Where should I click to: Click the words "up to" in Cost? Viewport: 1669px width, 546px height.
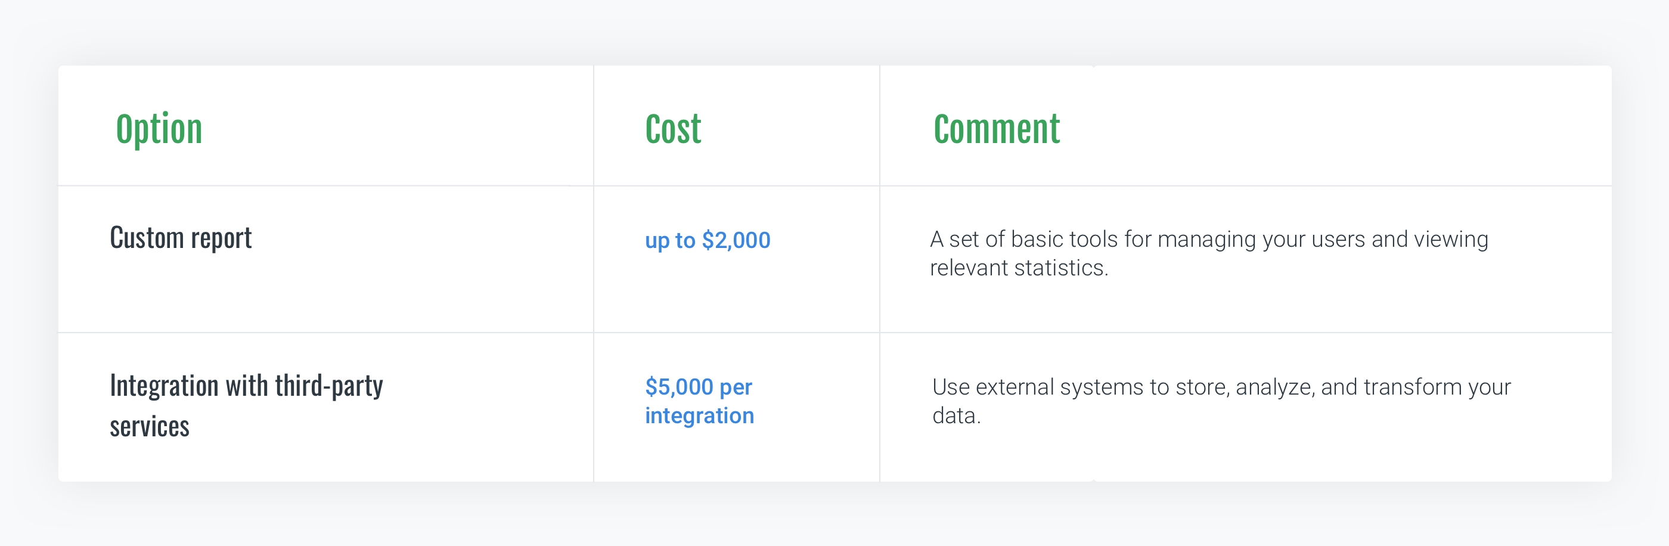point(670,241)
